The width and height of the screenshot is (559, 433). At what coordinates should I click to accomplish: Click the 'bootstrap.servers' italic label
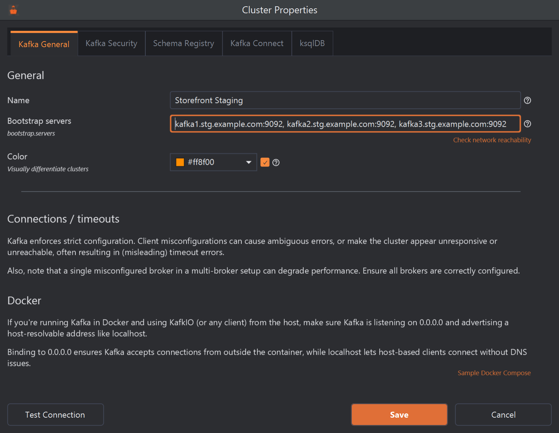click(x=31, y=133)
